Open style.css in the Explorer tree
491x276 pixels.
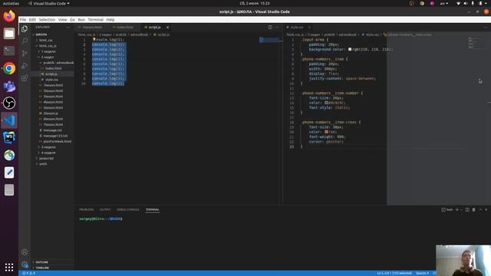tap(51, 80)
